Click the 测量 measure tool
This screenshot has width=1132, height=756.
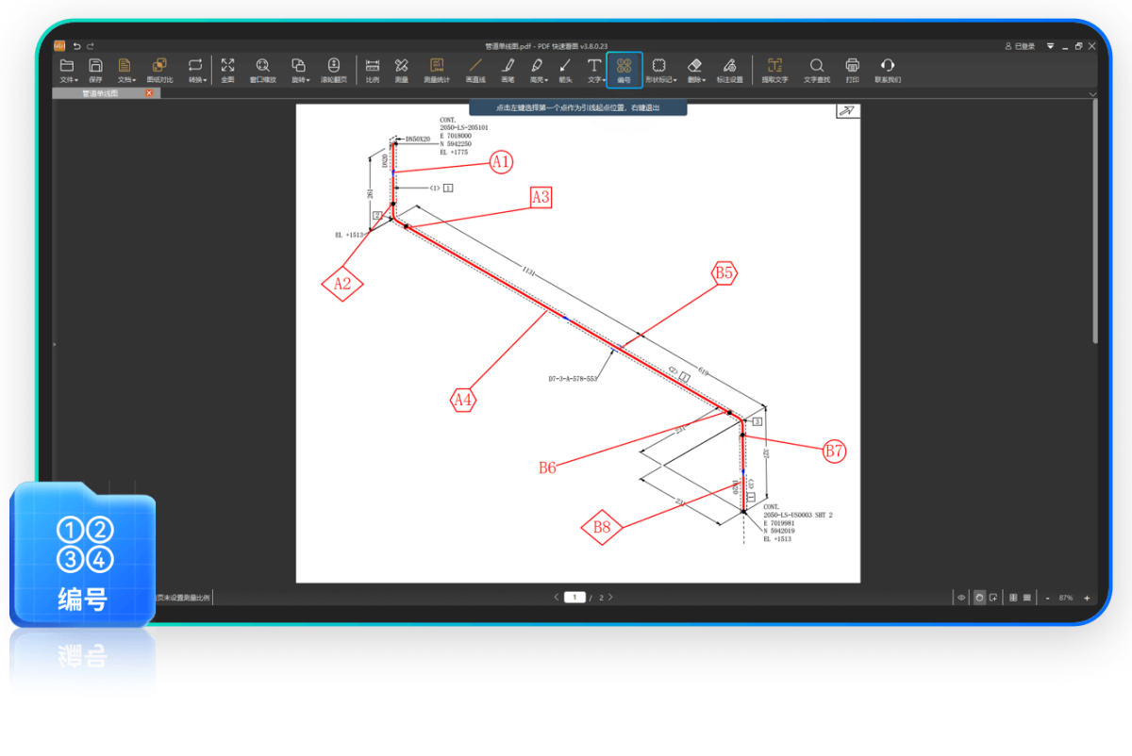click(x=401, y=69)
